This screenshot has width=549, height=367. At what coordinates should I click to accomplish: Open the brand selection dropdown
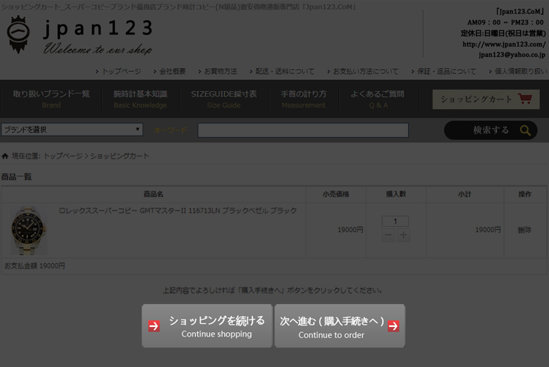point(72,130)
